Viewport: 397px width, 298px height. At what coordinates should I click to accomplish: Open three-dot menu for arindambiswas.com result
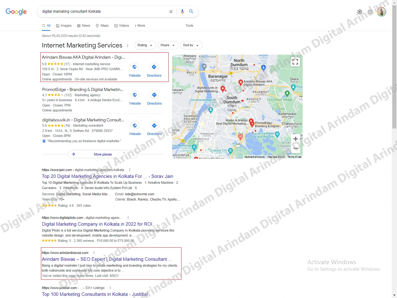point(94,253)
